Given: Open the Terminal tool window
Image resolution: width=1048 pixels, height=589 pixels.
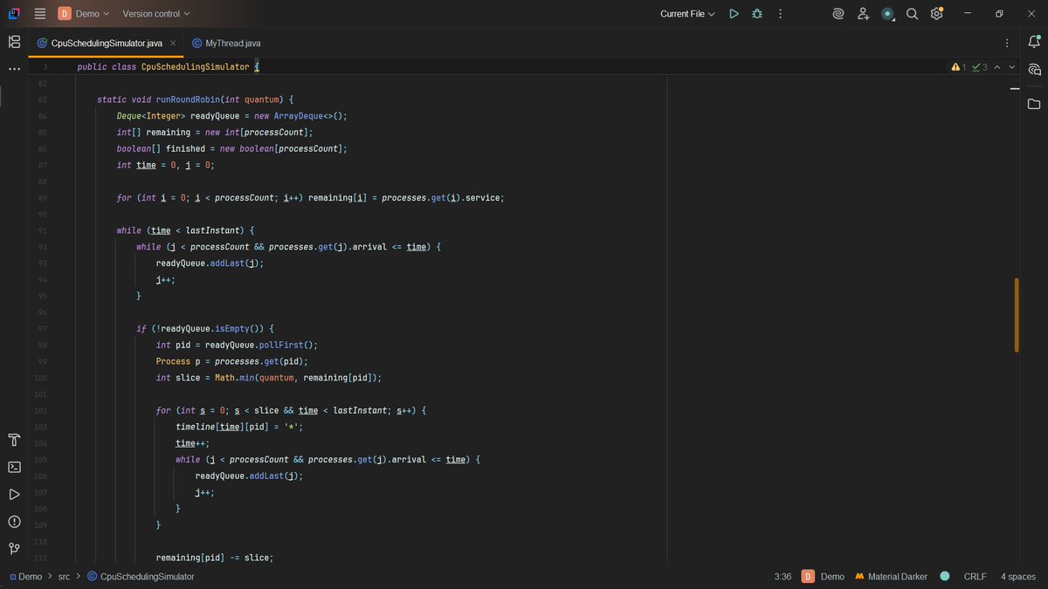Looking at the screenshot, I should coord(14,467).
